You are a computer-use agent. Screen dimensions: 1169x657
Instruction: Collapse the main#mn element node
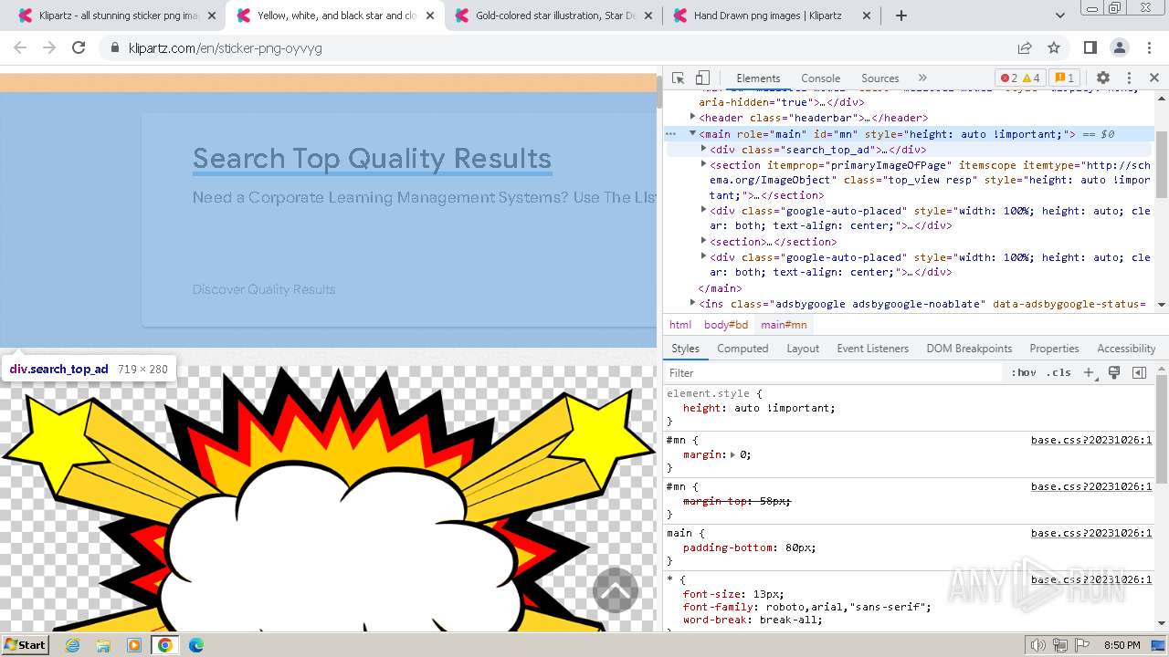click(693, 133)
